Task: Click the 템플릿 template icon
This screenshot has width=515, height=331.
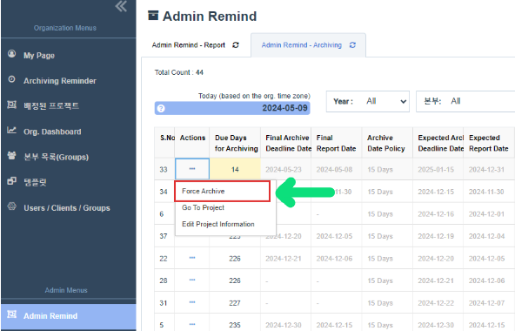Action: pos(12,180)
